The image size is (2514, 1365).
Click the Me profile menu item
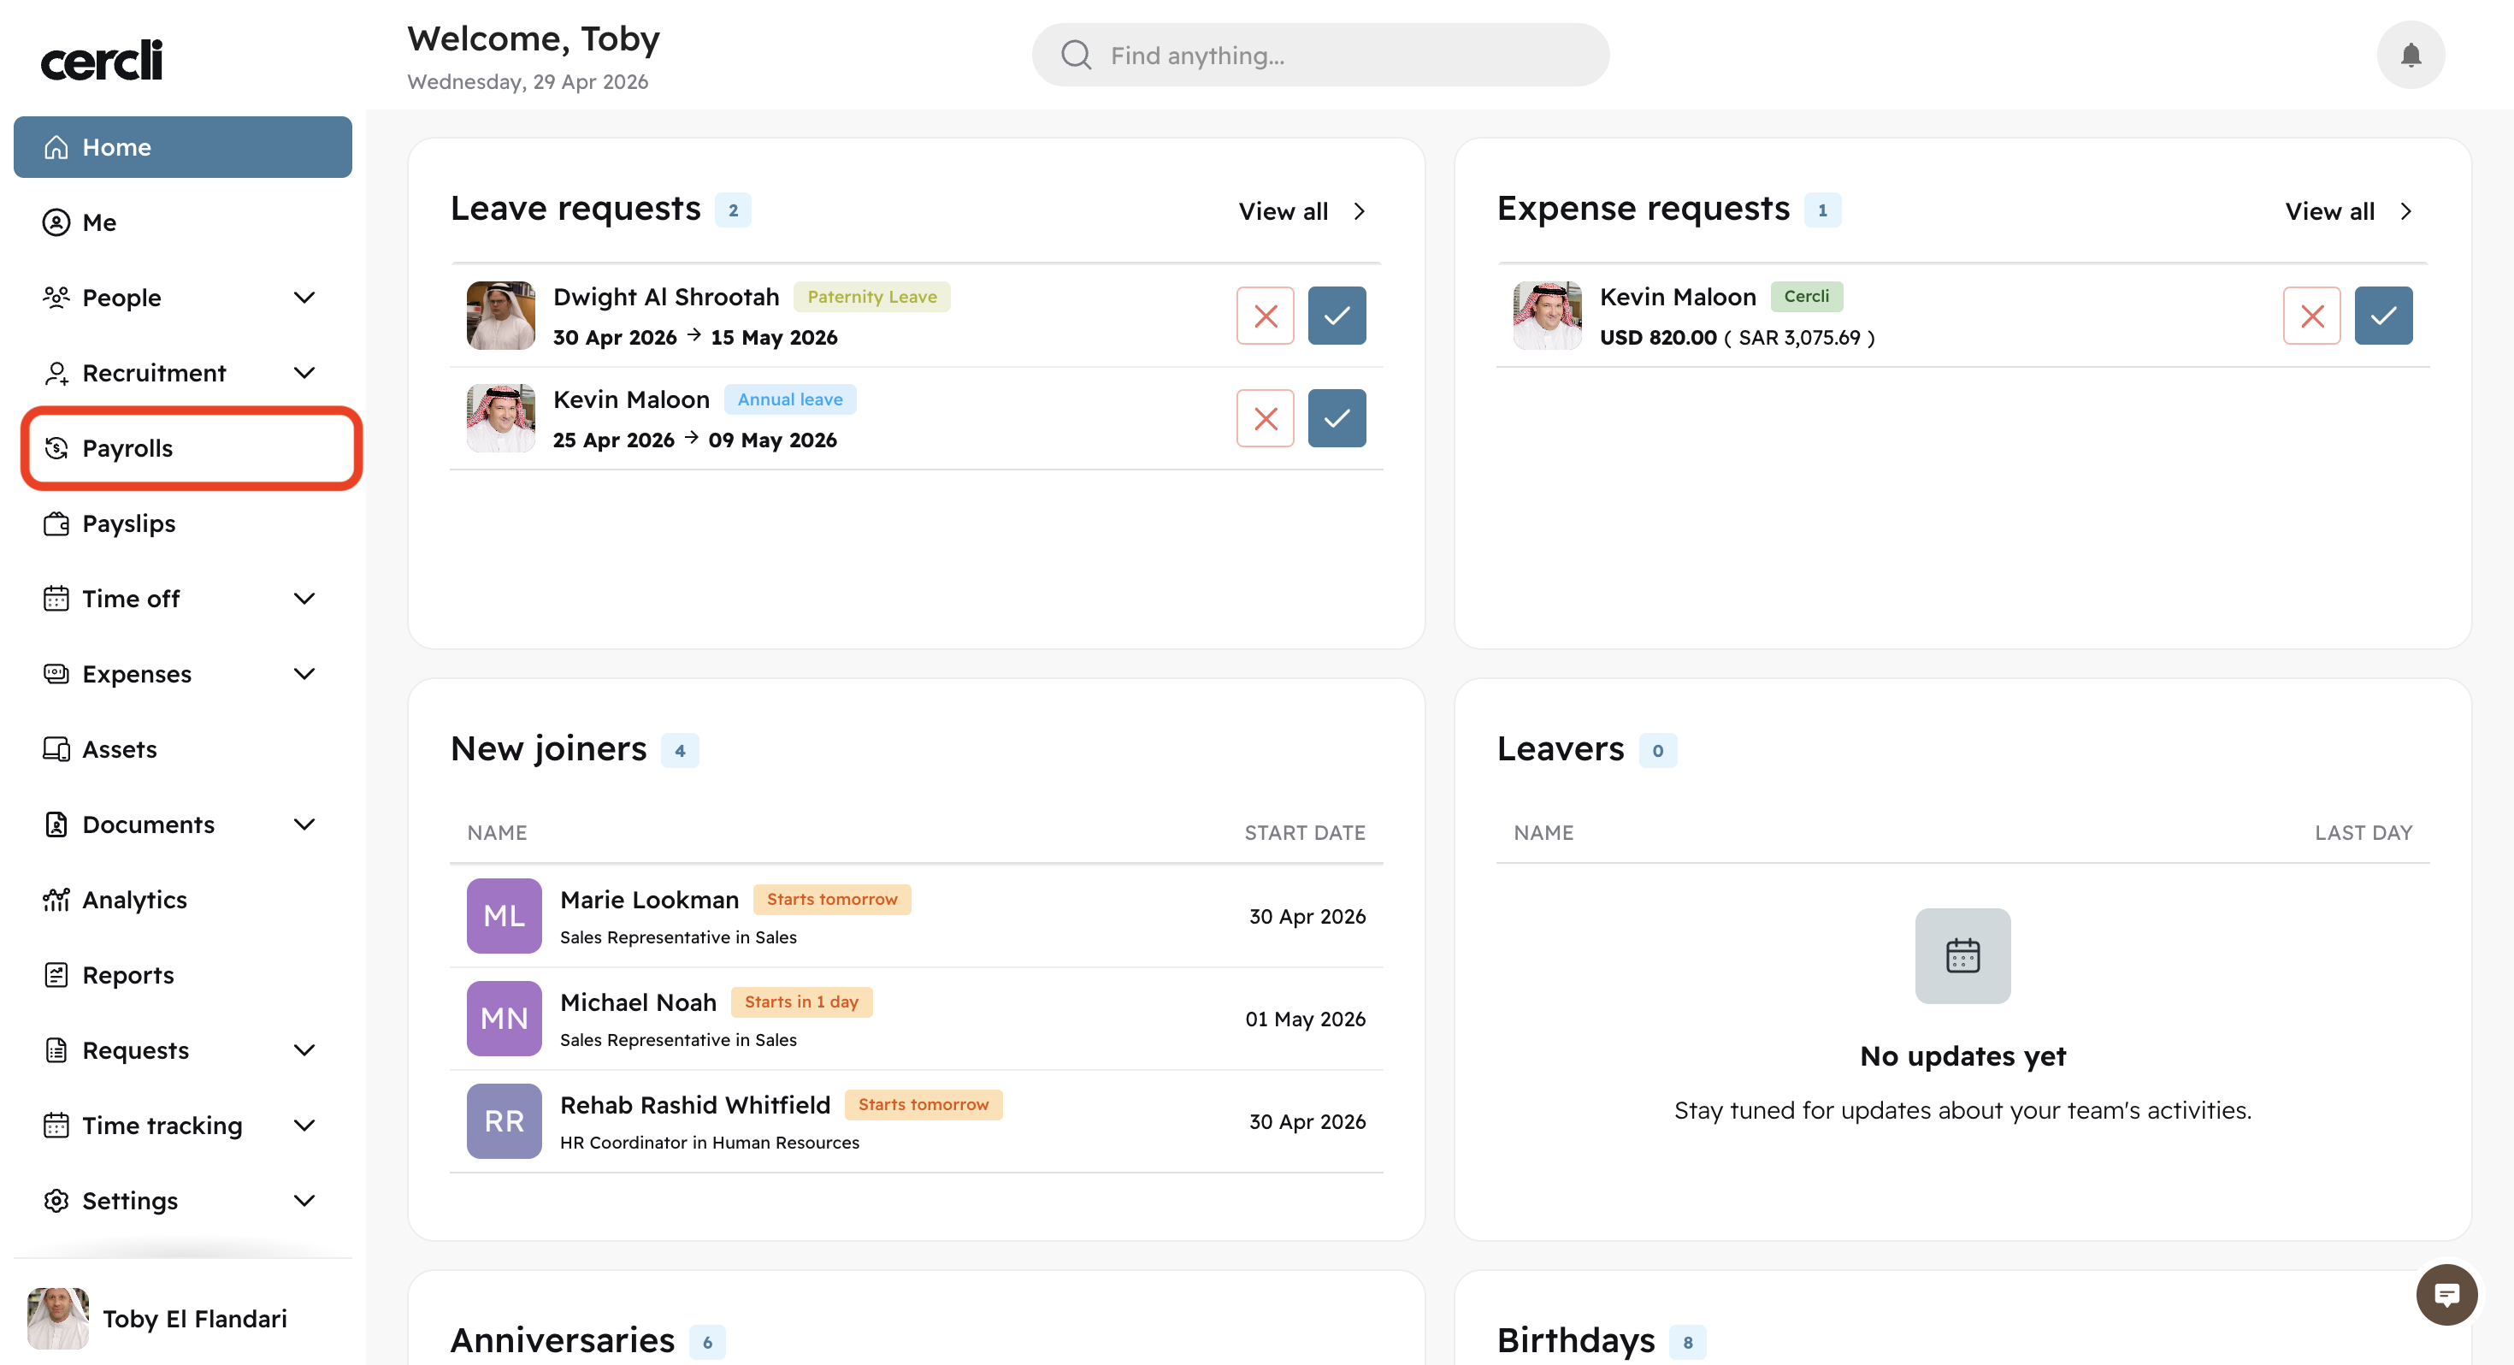pyautogui.click(x=98, y=222)
